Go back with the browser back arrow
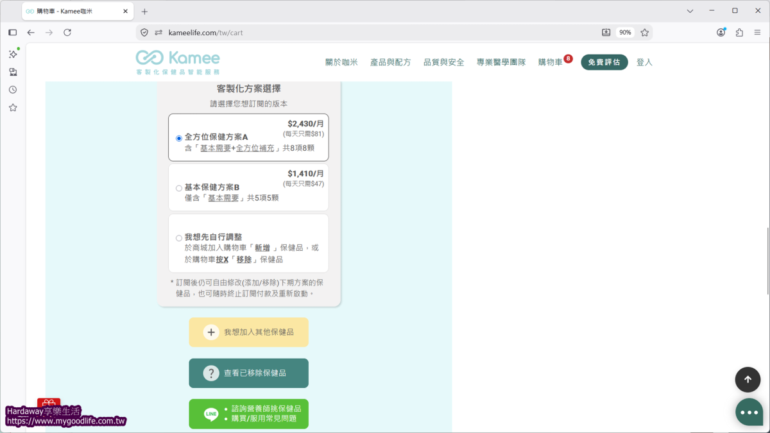The image size is (770, 433). point(31,32)
